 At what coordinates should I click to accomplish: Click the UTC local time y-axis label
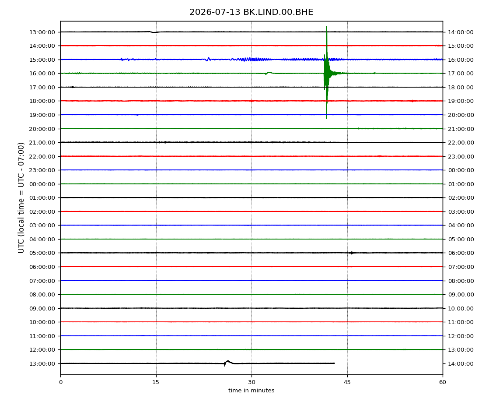[x=21, y=197]
